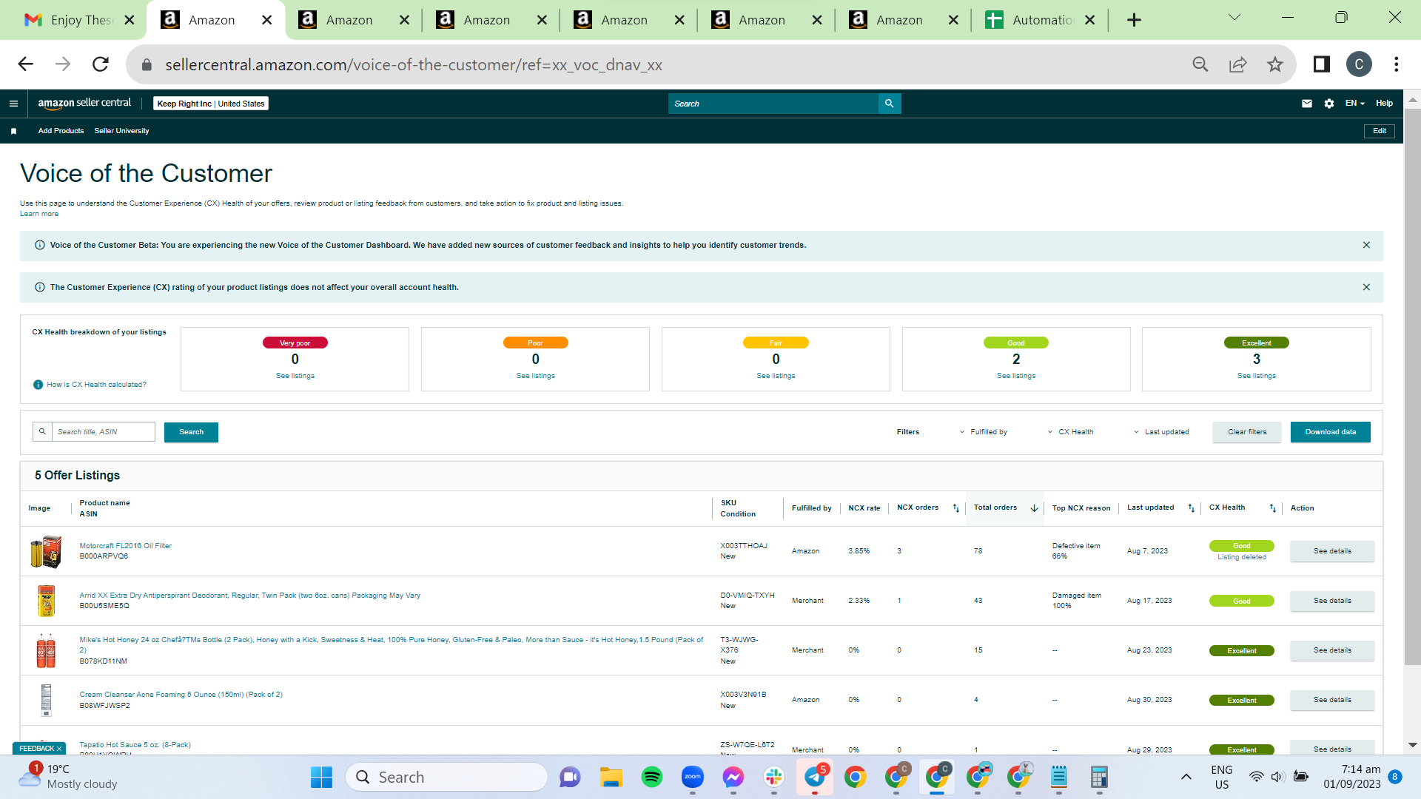Open Slack from the taskbar
1421x799 pixels.
point(774,777)
